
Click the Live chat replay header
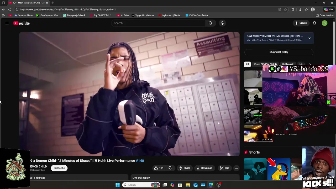pos(141,178)
